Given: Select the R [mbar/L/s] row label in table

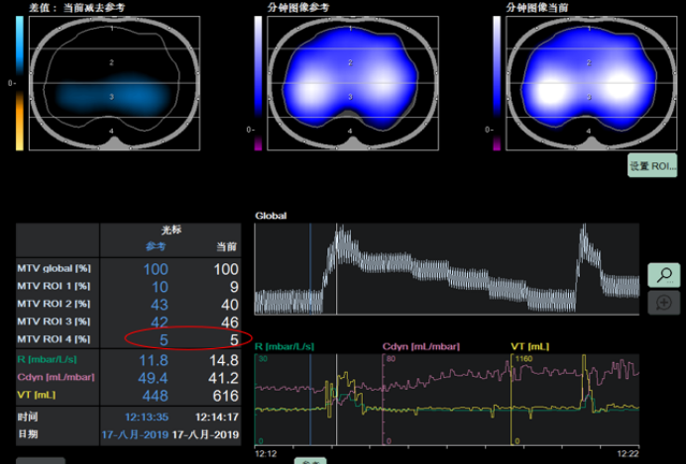Looking at the screenshot, I should [x=47, y=359].
